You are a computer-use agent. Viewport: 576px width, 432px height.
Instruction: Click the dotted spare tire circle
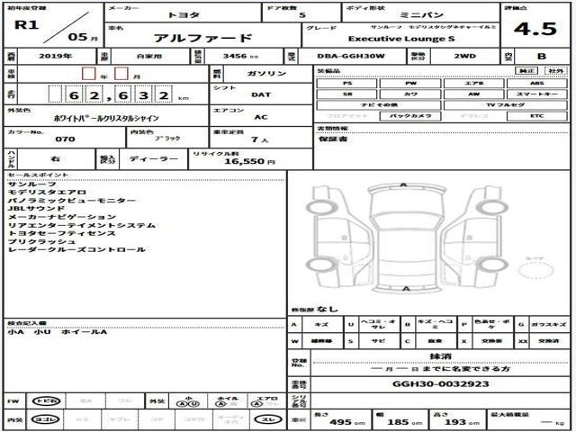(535, 270)
